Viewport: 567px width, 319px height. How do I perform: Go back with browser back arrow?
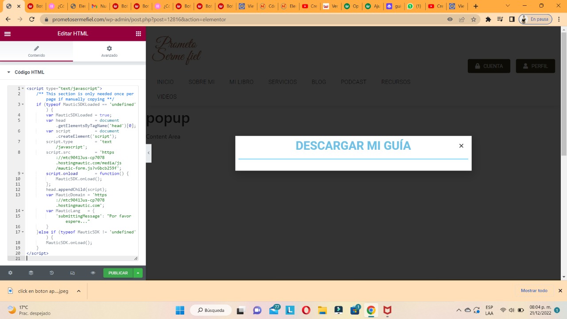[x=8, y=19]
